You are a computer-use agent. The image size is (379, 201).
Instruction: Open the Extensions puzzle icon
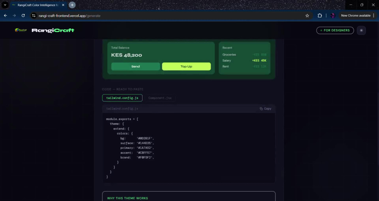coord(320,16)
